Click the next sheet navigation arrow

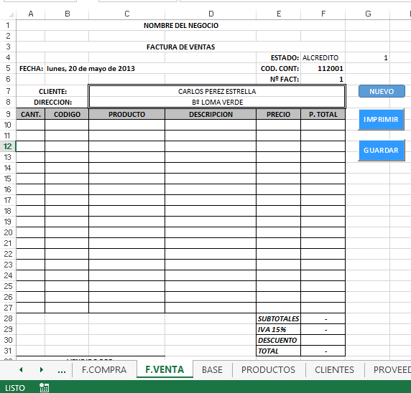(x=41, y=370)
